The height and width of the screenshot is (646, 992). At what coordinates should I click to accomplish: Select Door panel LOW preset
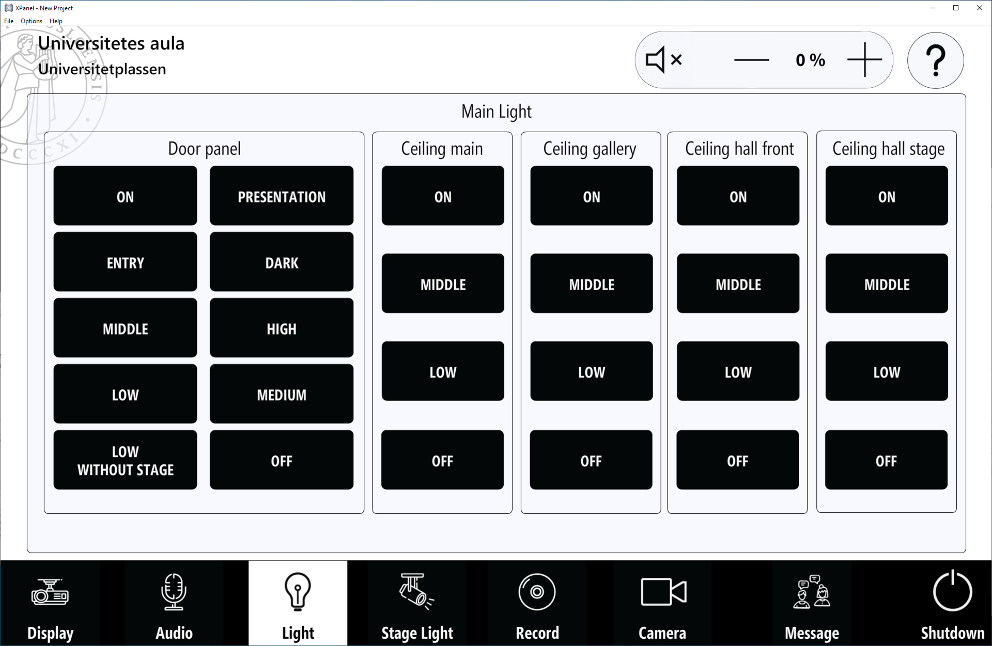[125, 394]
